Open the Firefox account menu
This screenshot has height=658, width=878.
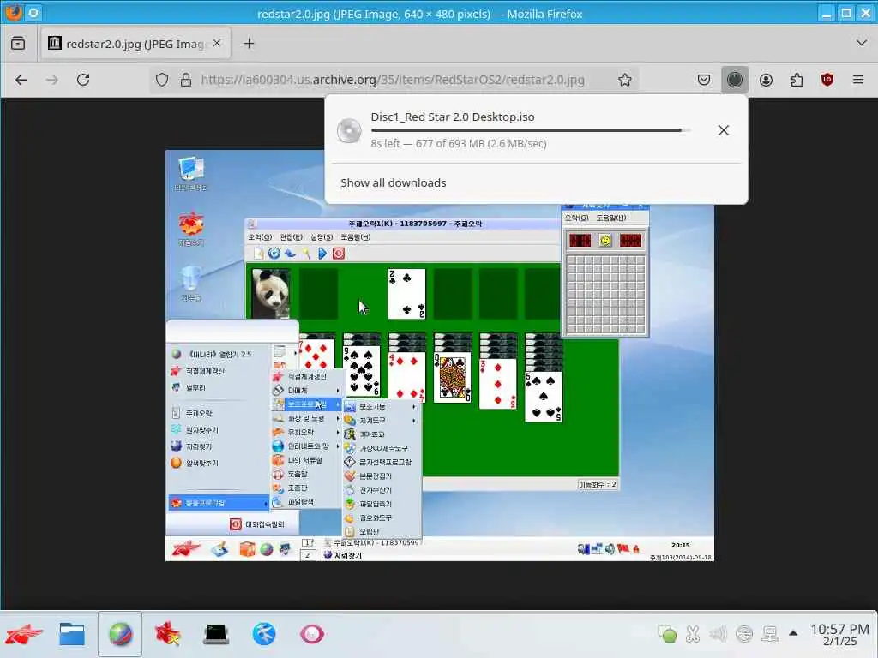(766, 80)
